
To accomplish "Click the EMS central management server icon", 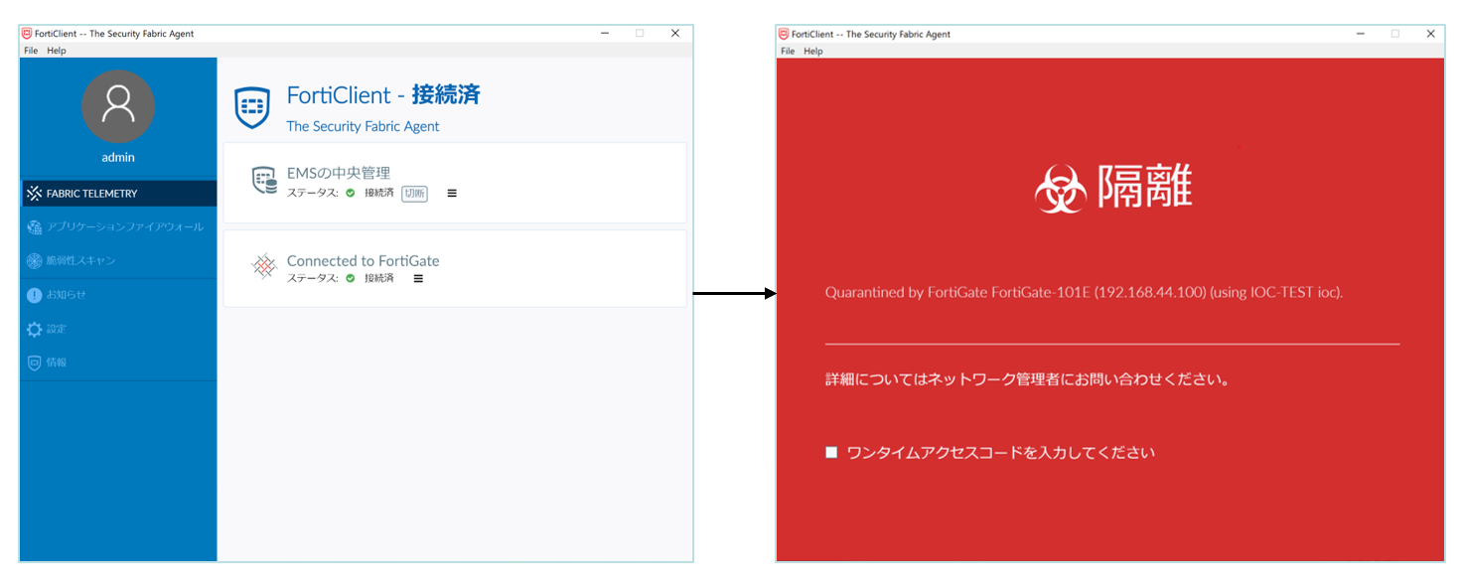I will pos(264,180).
